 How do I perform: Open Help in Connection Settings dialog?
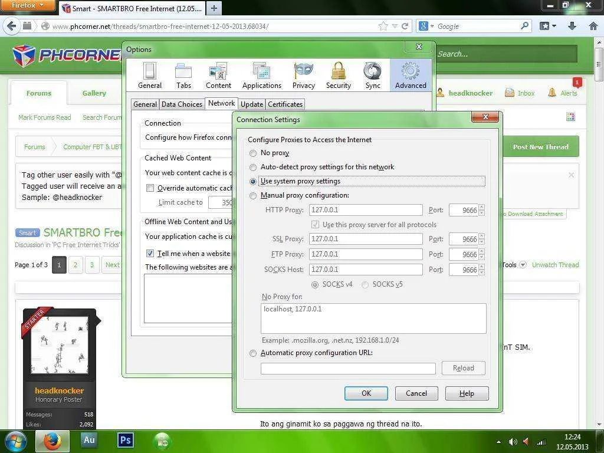(467, 393)
